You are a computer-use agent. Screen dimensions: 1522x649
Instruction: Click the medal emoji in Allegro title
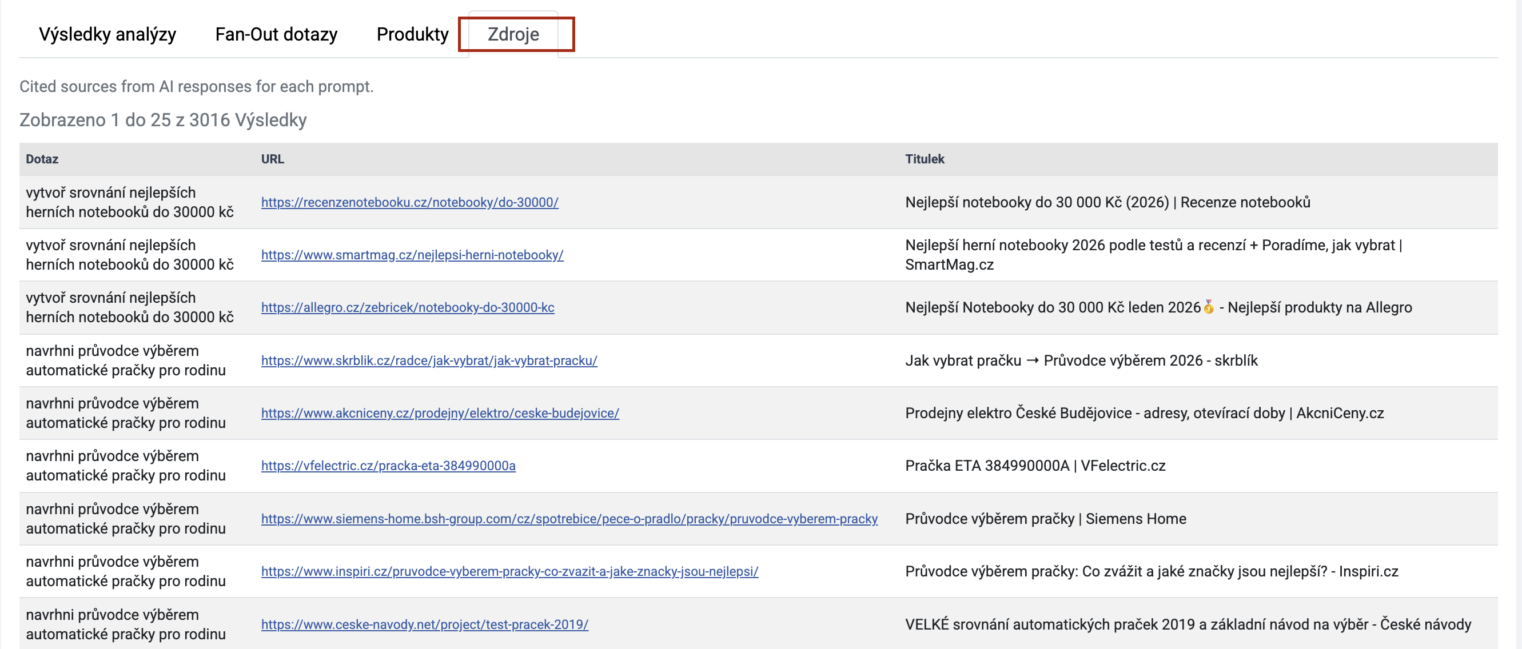click(1209, 307)
